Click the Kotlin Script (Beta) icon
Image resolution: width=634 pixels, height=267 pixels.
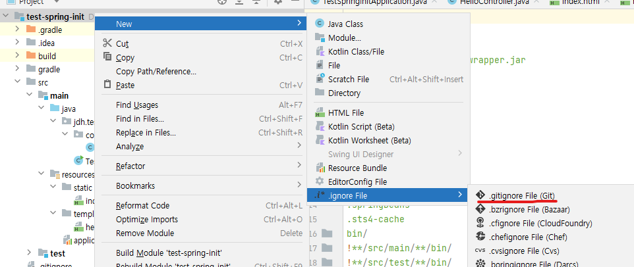[x=320, y=126]
